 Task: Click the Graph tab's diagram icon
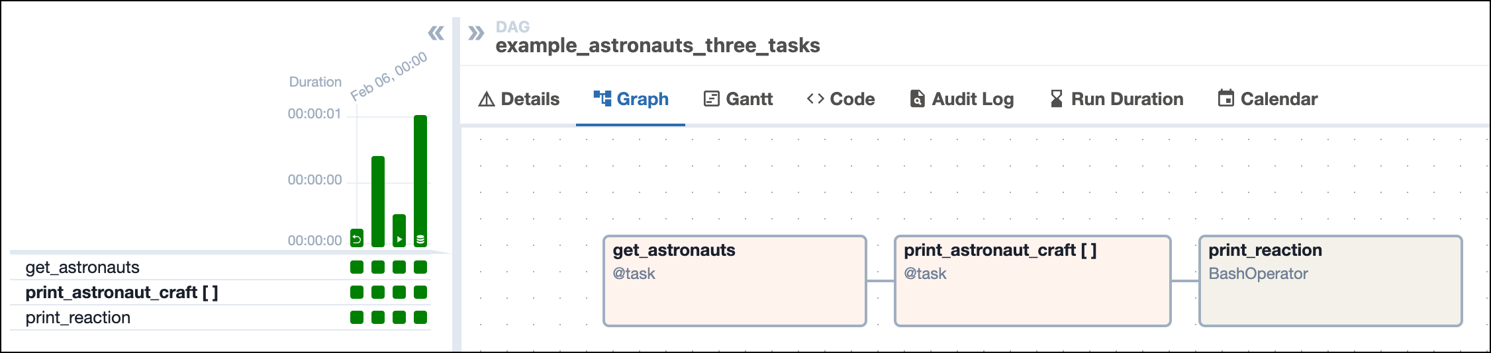click(602, 98)
